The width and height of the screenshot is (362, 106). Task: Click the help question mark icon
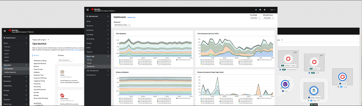point(265,10)
